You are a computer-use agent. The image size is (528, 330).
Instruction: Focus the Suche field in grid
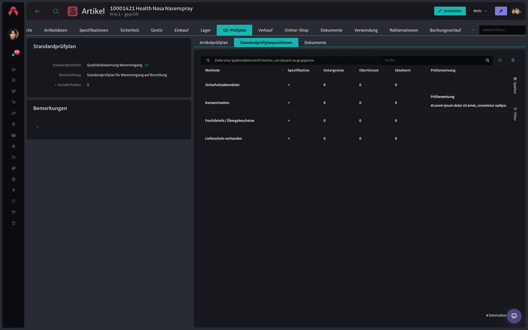point(434,60)
